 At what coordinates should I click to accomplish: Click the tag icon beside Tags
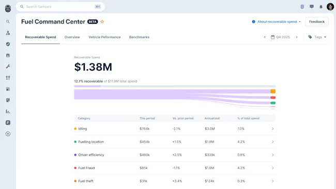pos(310,37)
